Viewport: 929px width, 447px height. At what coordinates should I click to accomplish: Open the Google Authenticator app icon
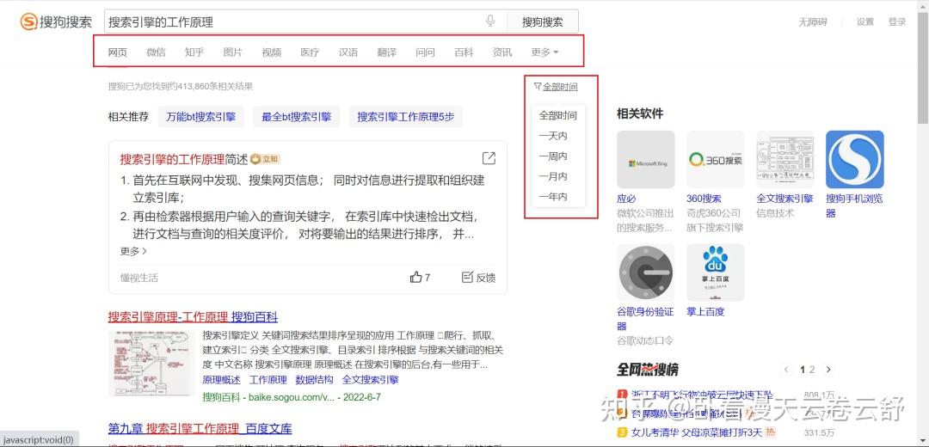[x=646, y=272]
